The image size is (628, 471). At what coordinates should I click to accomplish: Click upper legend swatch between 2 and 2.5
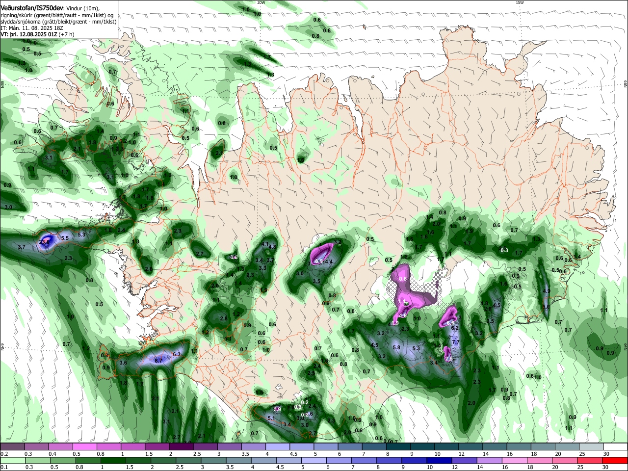tap(181, 447)
